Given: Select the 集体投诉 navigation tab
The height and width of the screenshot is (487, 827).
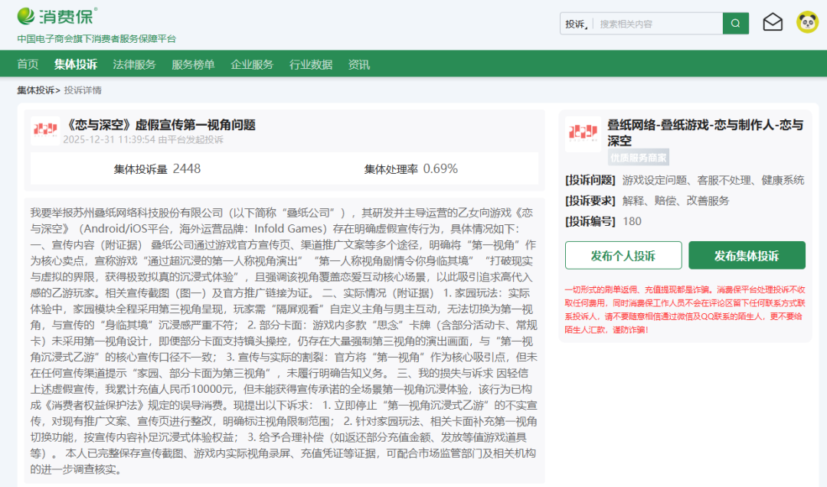Looking at the screenshot, I should pos(76,64).
